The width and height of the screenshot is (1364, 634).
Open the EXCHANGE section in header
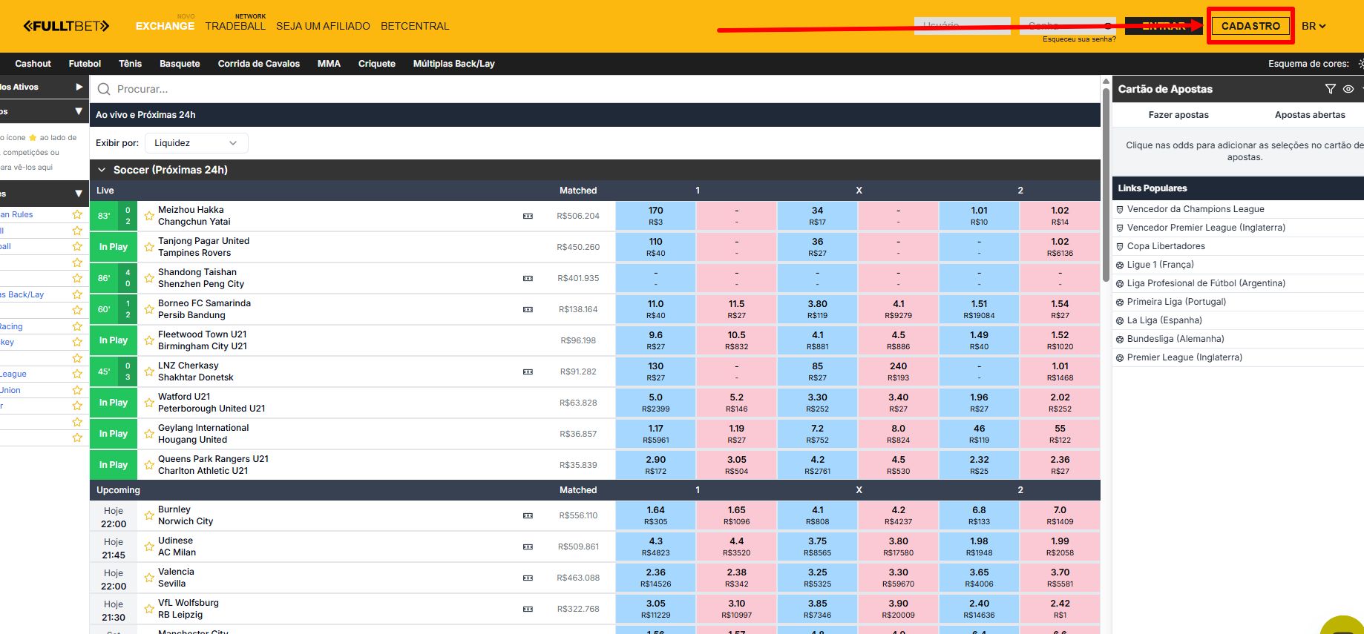pos(165,26)
